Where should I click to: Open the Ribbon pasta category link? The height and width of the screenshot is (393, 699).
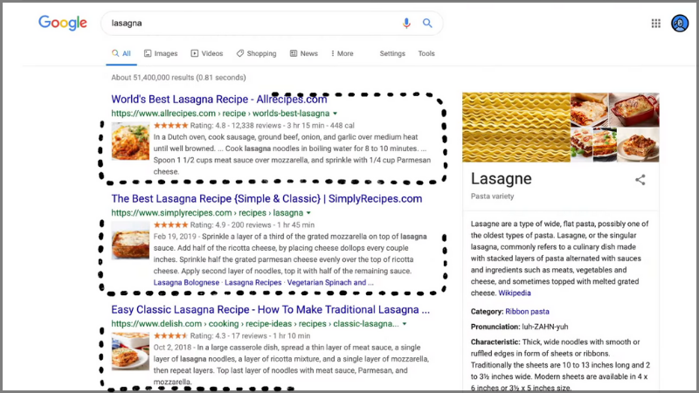(527, 312)
